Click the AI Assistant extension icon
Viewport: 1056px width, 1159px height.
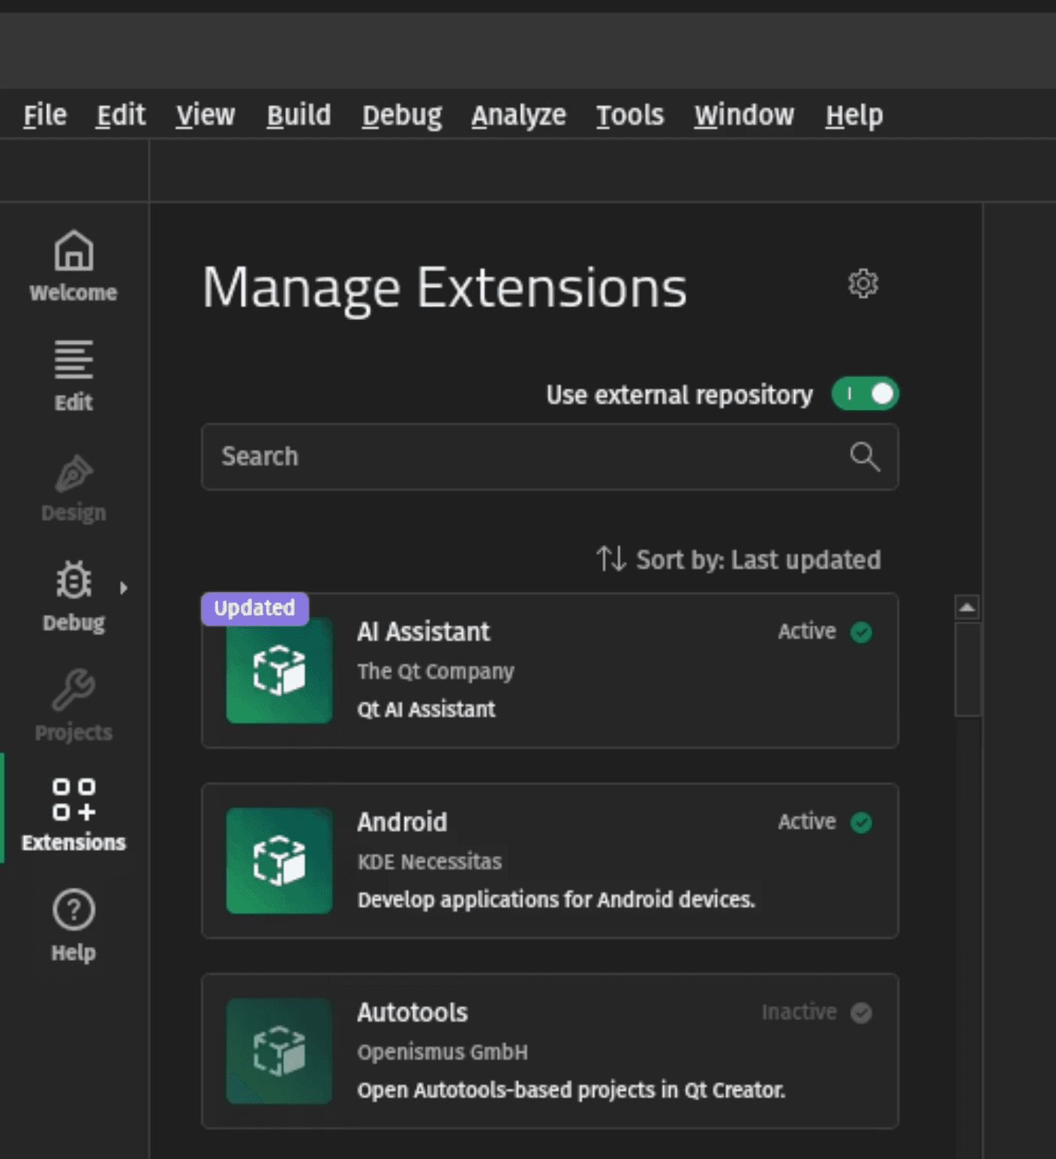click(x=279, y=670)
